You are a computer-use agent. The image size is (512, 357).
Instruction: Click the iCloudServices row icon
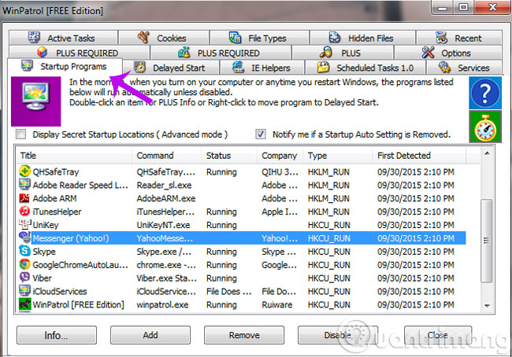pos(25,291)
